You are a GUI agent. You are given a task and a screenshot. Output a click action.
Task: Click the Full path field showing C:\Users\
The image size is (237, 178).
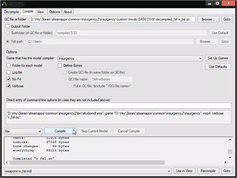111,42
